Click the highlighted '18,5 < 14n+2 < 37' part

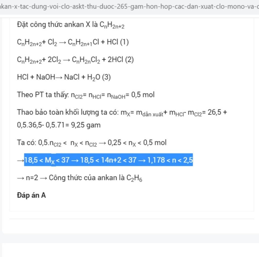point(108,160)
